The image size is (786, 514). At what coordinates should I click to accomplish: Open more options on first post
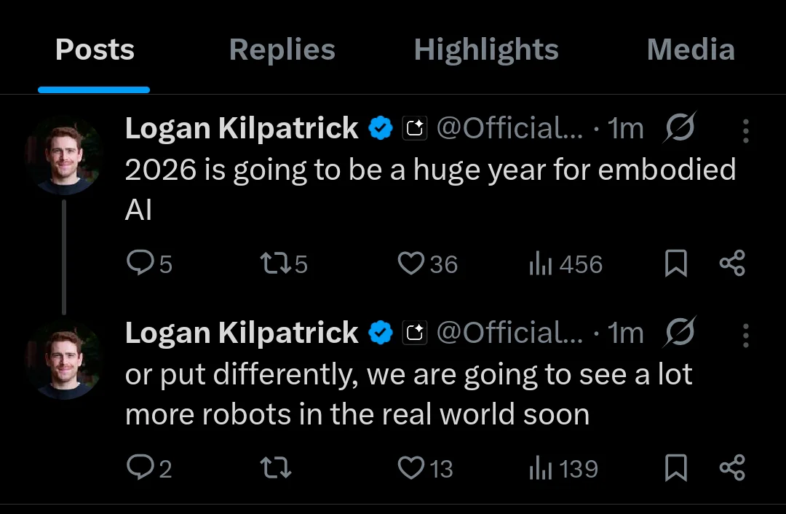tap(746, 130)
